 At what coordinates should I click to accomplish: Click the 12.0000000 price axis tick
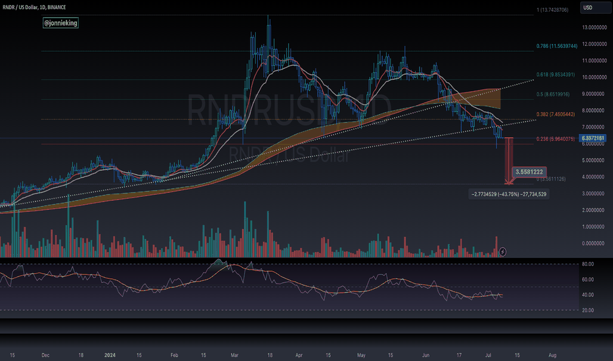click(x=594, y=44)
